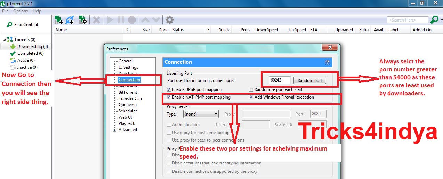This screenshot has width=443, height=179.
Task: Click the Remove torrent X icon
Action: (x=97, y=20)
